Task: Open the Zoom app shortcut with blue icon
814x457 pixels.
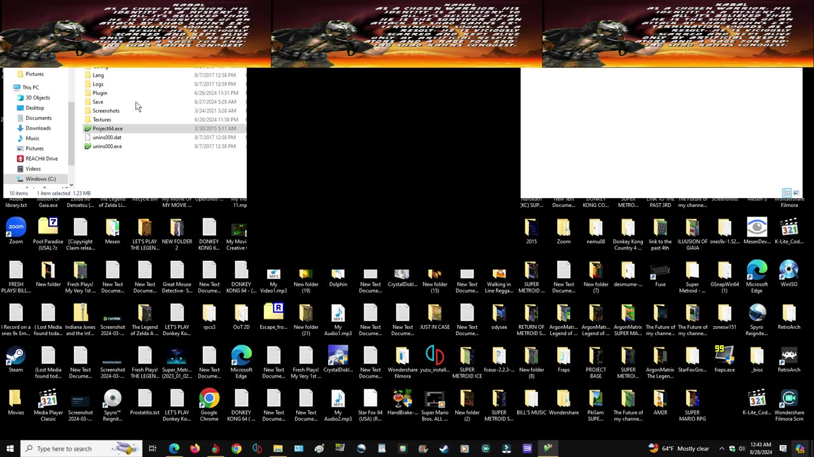Action: 16,231
